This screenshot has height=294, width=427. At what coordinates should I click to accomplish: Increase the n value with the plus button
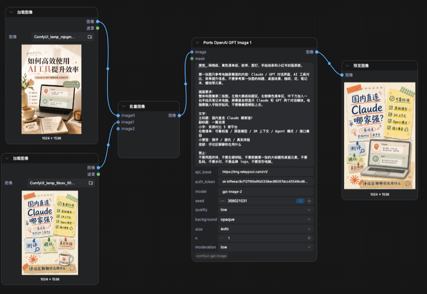tap(309, 238)
